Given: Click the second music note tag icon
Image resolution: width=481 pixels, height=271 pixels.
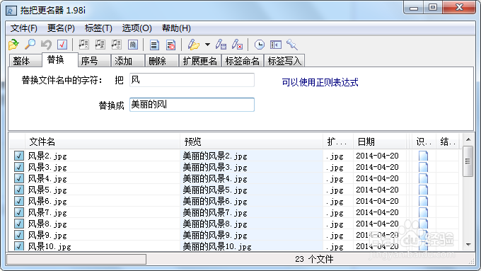Looking at the screenshot, I should 100,45.
